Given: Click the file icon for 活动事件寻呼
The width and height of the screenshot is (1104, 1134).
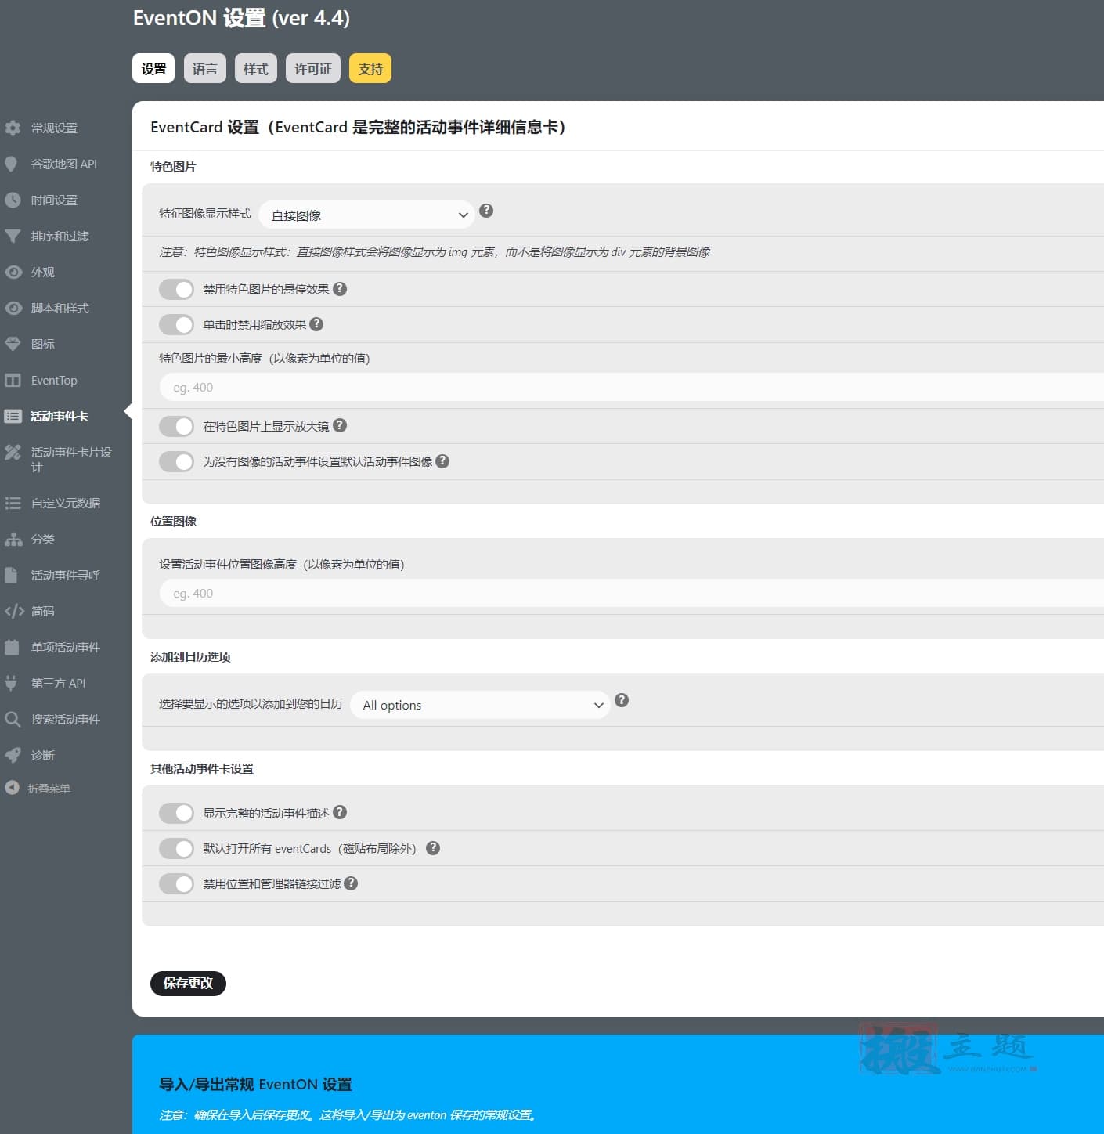Looking at the screenshot, I should point(11,575).
